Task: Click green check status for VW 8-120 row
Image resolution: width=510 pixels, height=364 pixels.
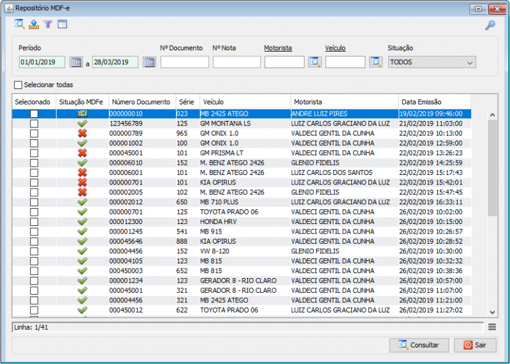Action: (82, 251)
